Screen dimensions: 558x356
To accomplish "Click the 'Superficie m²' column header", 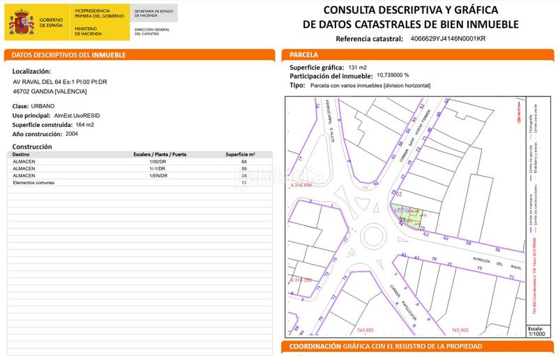I will pyautogui.click(x=240, y=154).
